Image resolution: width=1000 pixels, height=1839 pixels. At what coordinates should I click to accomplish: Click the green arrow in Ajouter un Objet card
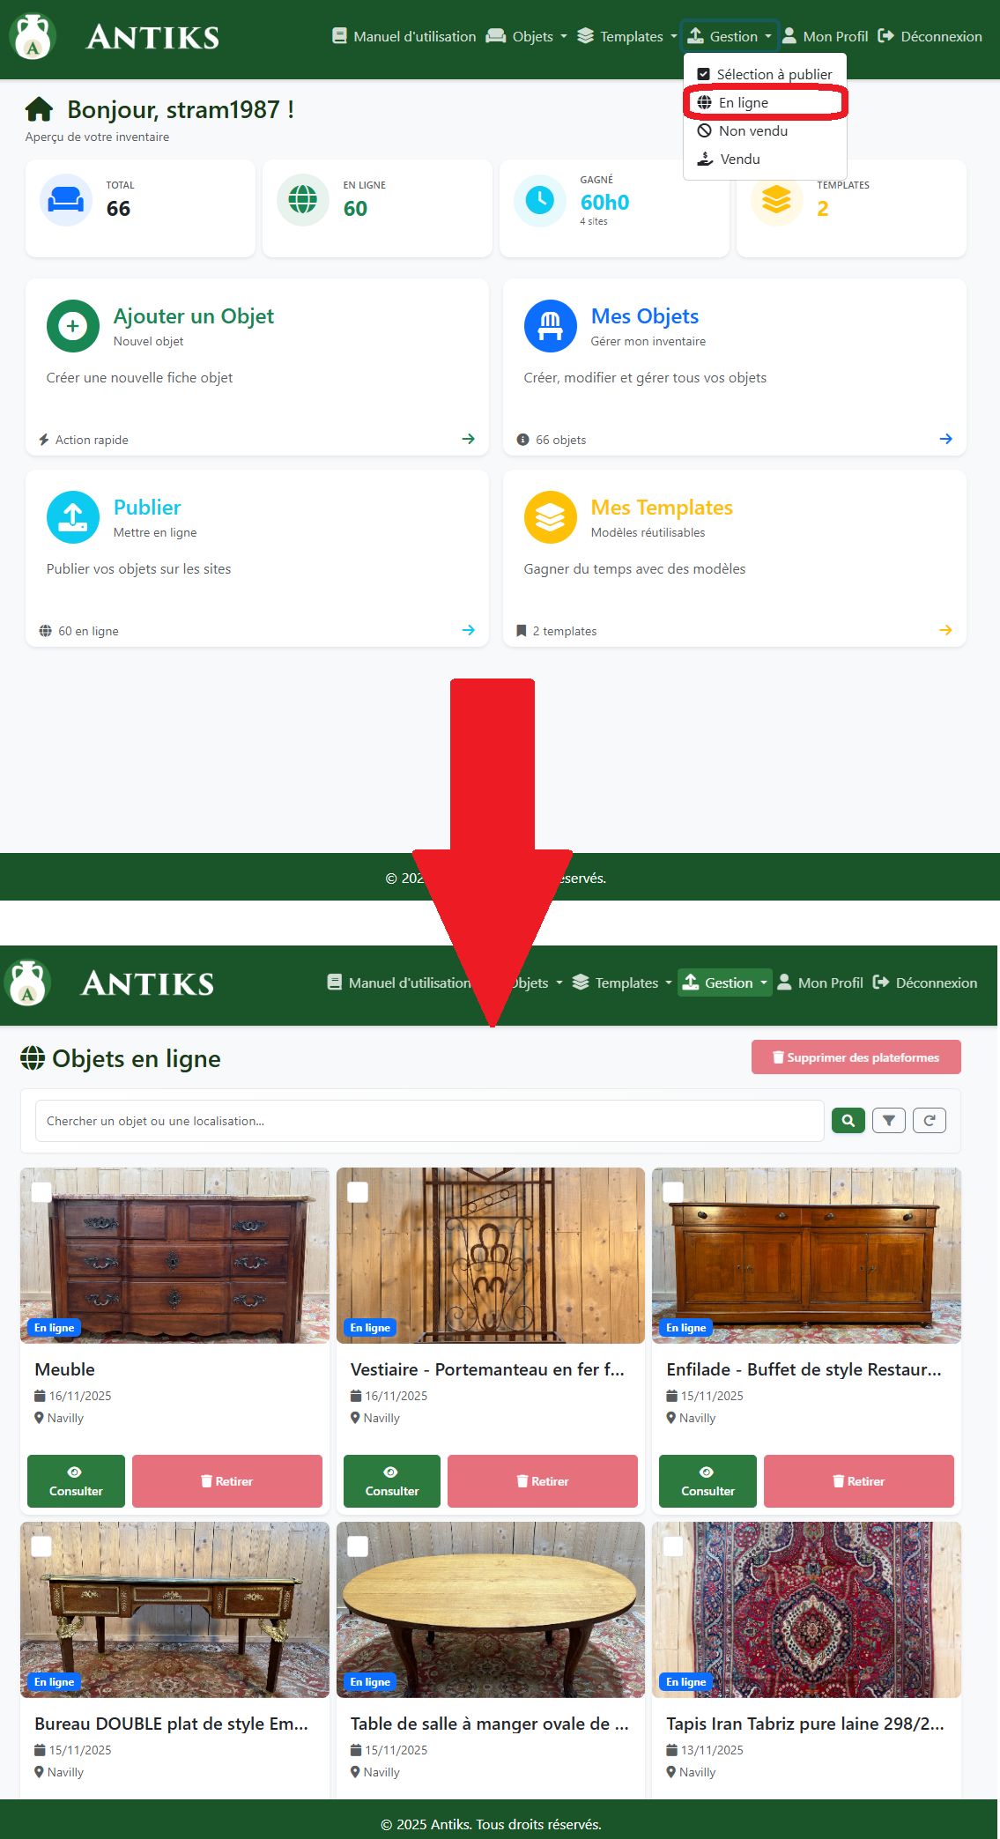click(469, 439)
